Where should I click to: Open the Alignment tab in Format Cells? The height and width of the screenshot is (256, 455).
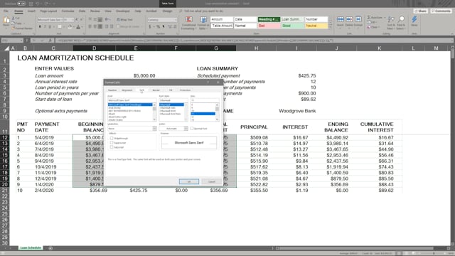tap(127, 90)
